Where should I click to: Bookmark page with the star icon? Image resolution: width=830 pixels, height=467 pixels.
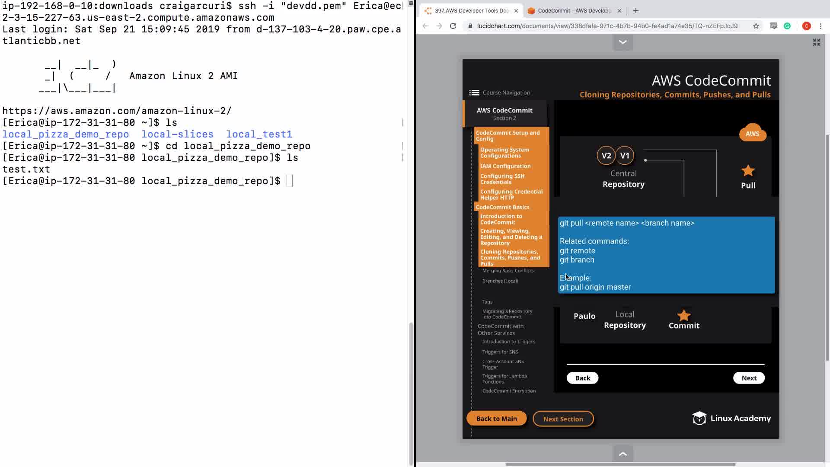[x=756, y=26]
